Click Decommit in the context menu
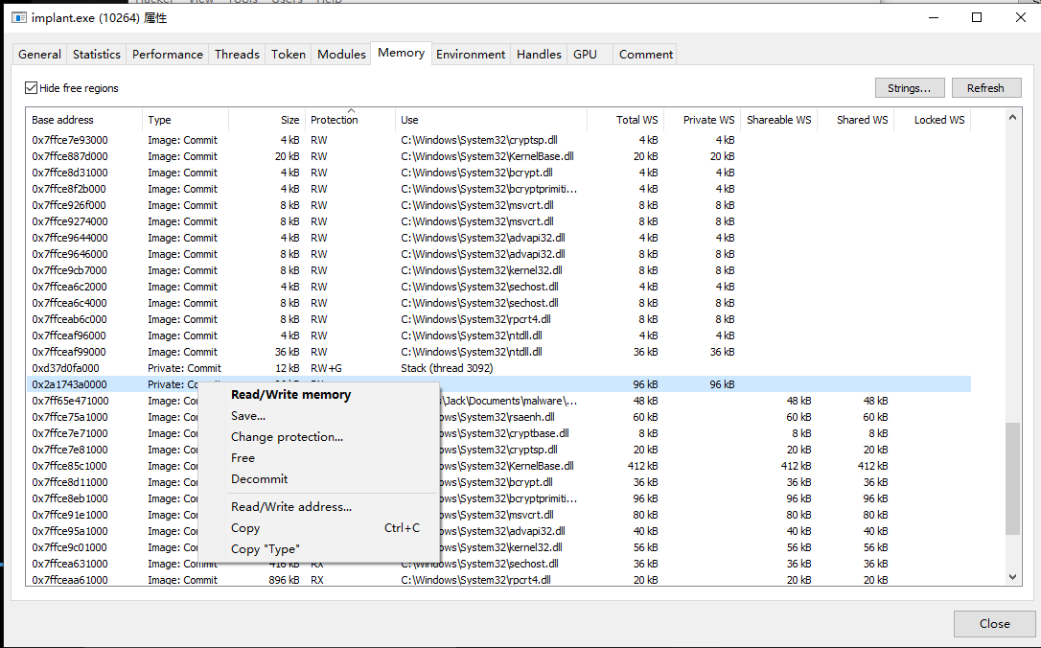This screenshot has height=648, width=1041. (259, 479)
